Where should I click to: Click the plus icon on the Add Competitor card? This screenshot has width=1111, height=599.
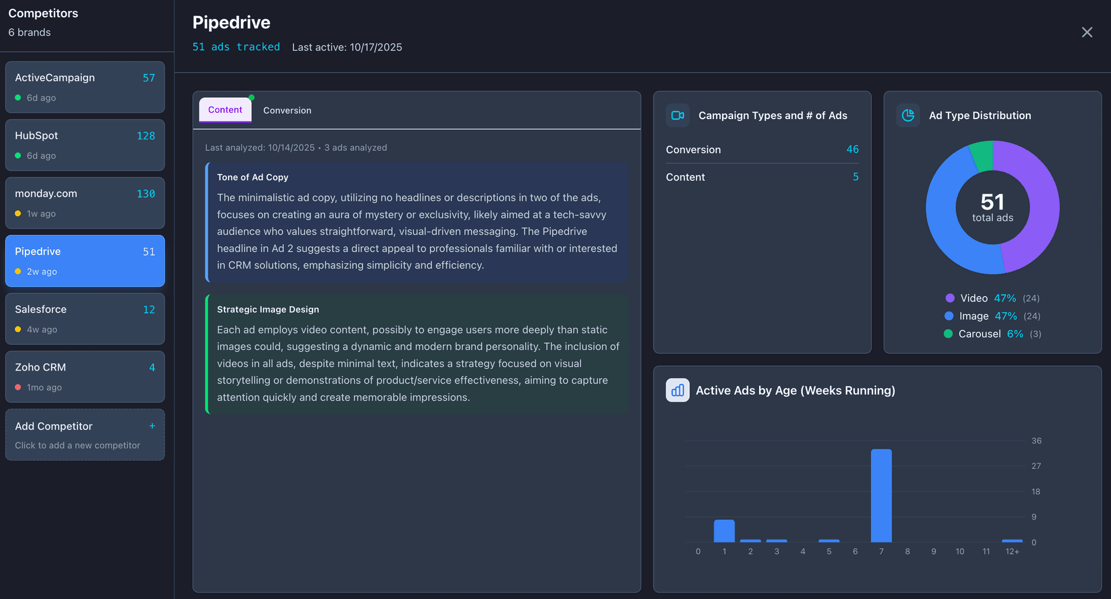(152, 426)
